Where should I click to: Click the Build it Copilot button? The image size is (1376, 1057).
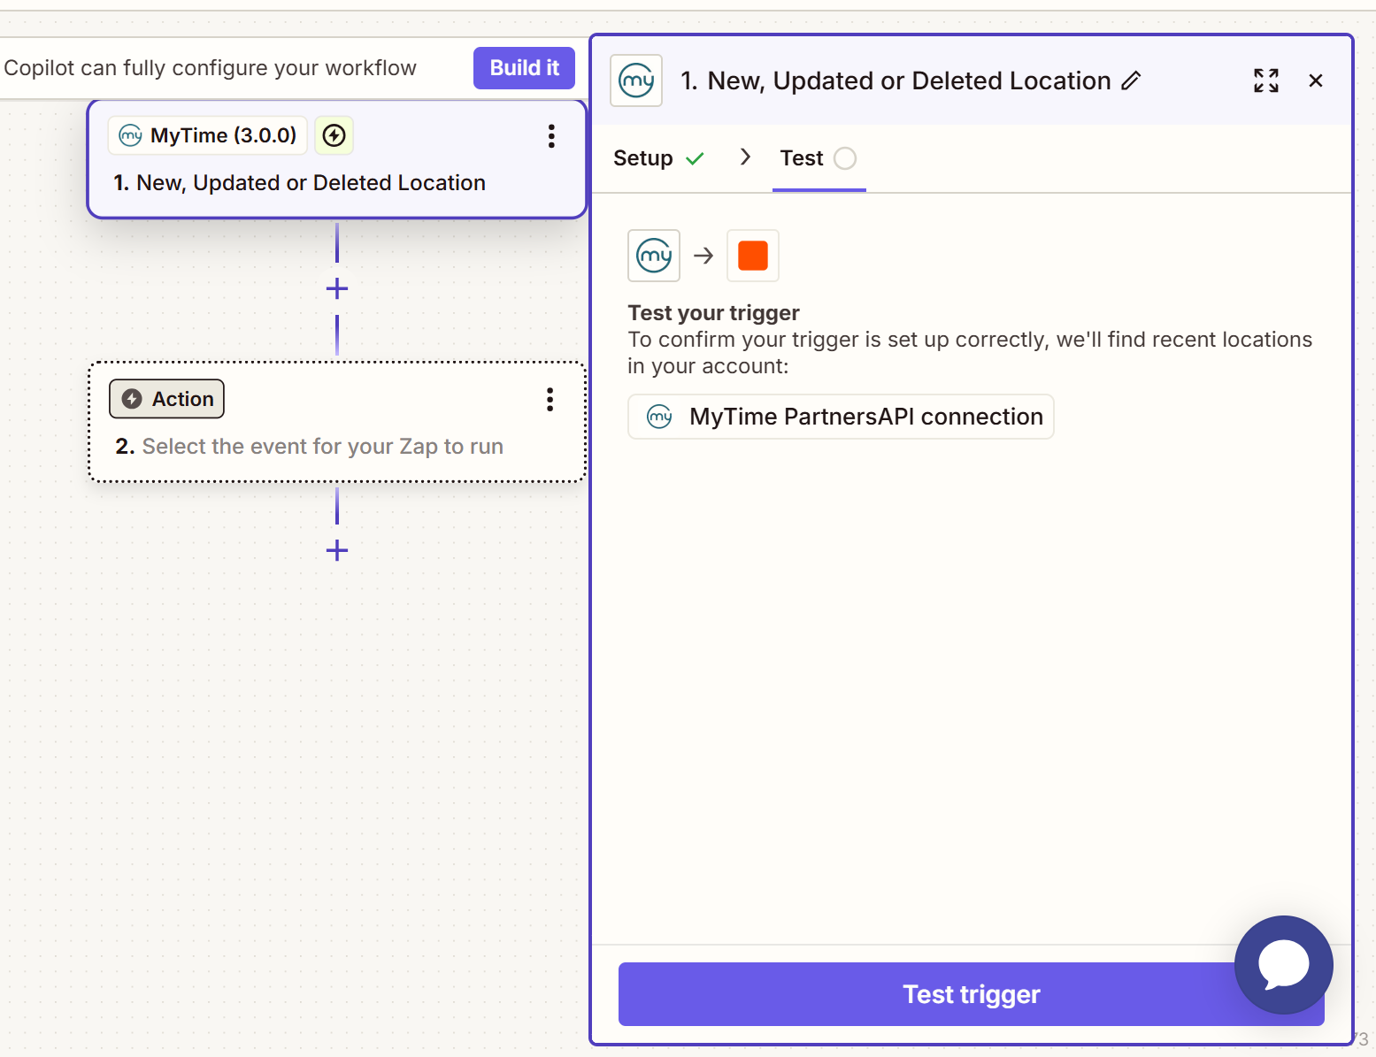pos(524,68)
